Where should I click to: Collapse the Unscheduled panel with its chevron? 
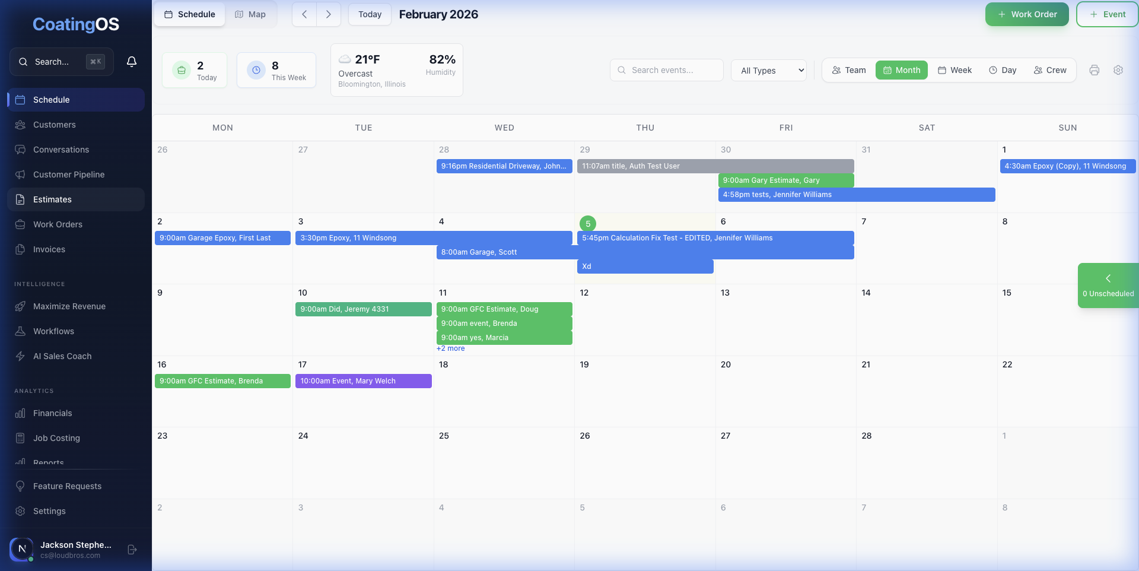coord(1108,278)
